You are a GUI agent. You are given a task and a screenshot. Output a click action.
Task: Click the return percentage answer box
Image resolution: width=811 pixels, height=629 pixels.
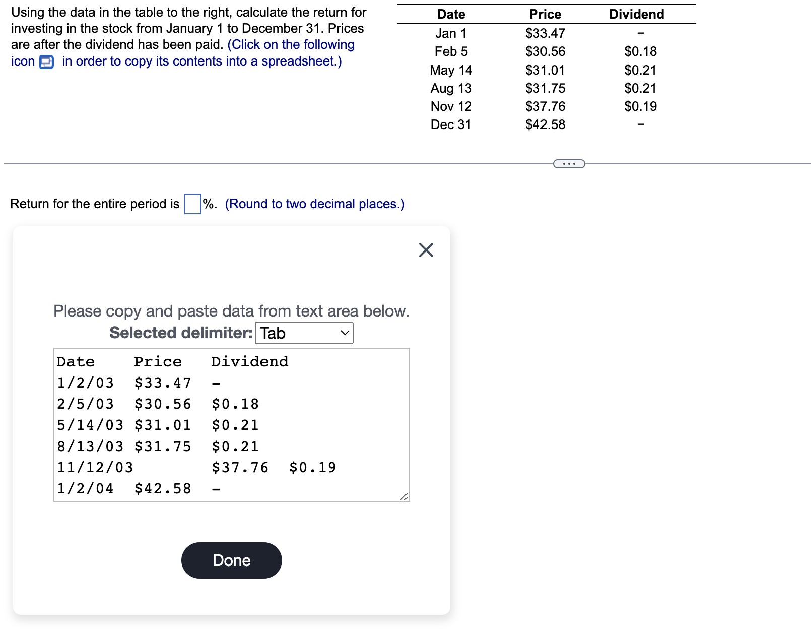[192, 204]
